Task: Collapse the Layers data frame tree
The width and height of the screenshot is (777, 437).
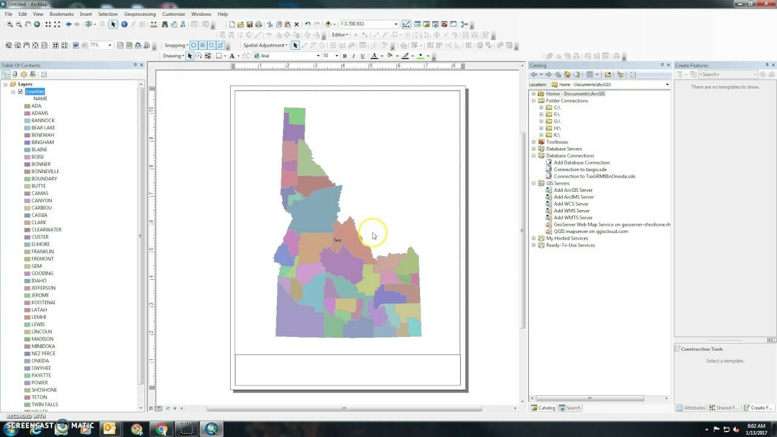Action: pyautogui.click(x=5, y=84)
